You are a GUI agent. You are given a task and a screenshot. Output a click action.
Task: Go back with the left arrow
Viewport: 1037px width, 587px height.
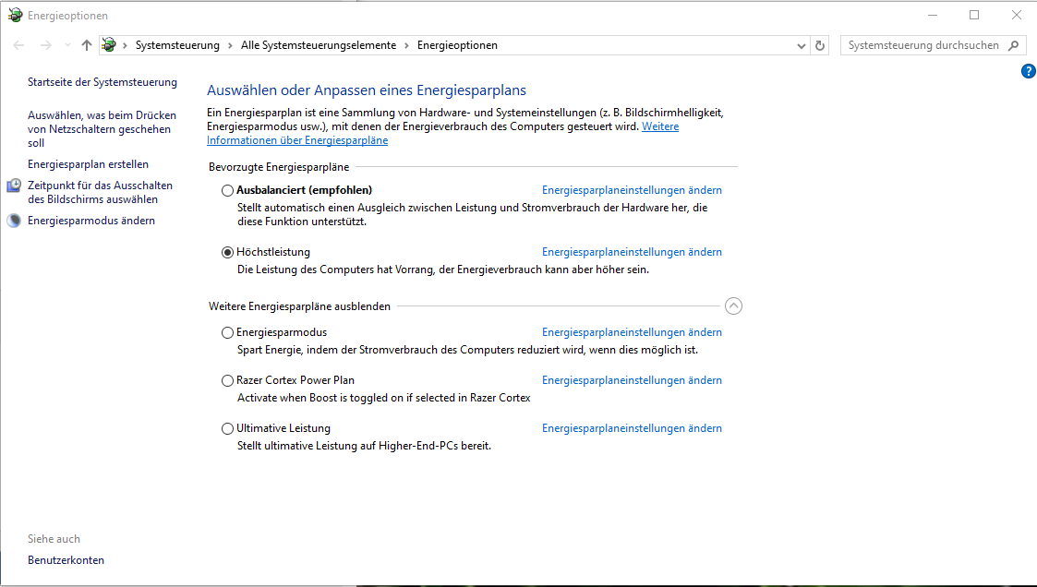point(18,45)
